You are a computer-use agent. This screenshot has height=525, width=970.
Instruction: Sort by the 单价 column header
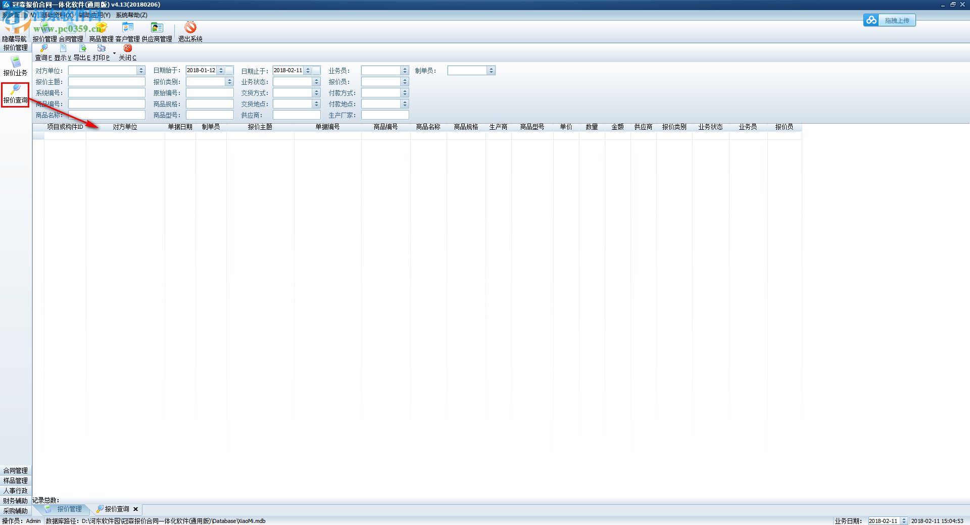(x=566, y=127)
